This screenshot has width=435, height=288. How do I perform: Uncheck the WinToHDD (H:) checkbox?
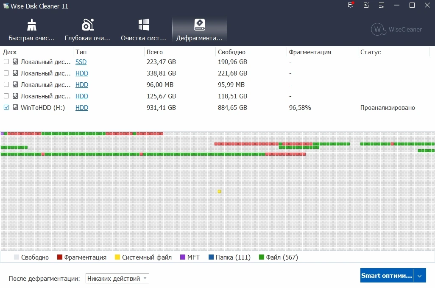tap(6, 107)
